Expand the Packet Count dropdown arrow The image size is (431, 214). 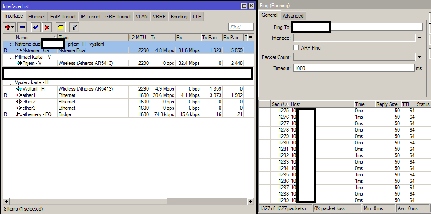[x=419, y=57]
